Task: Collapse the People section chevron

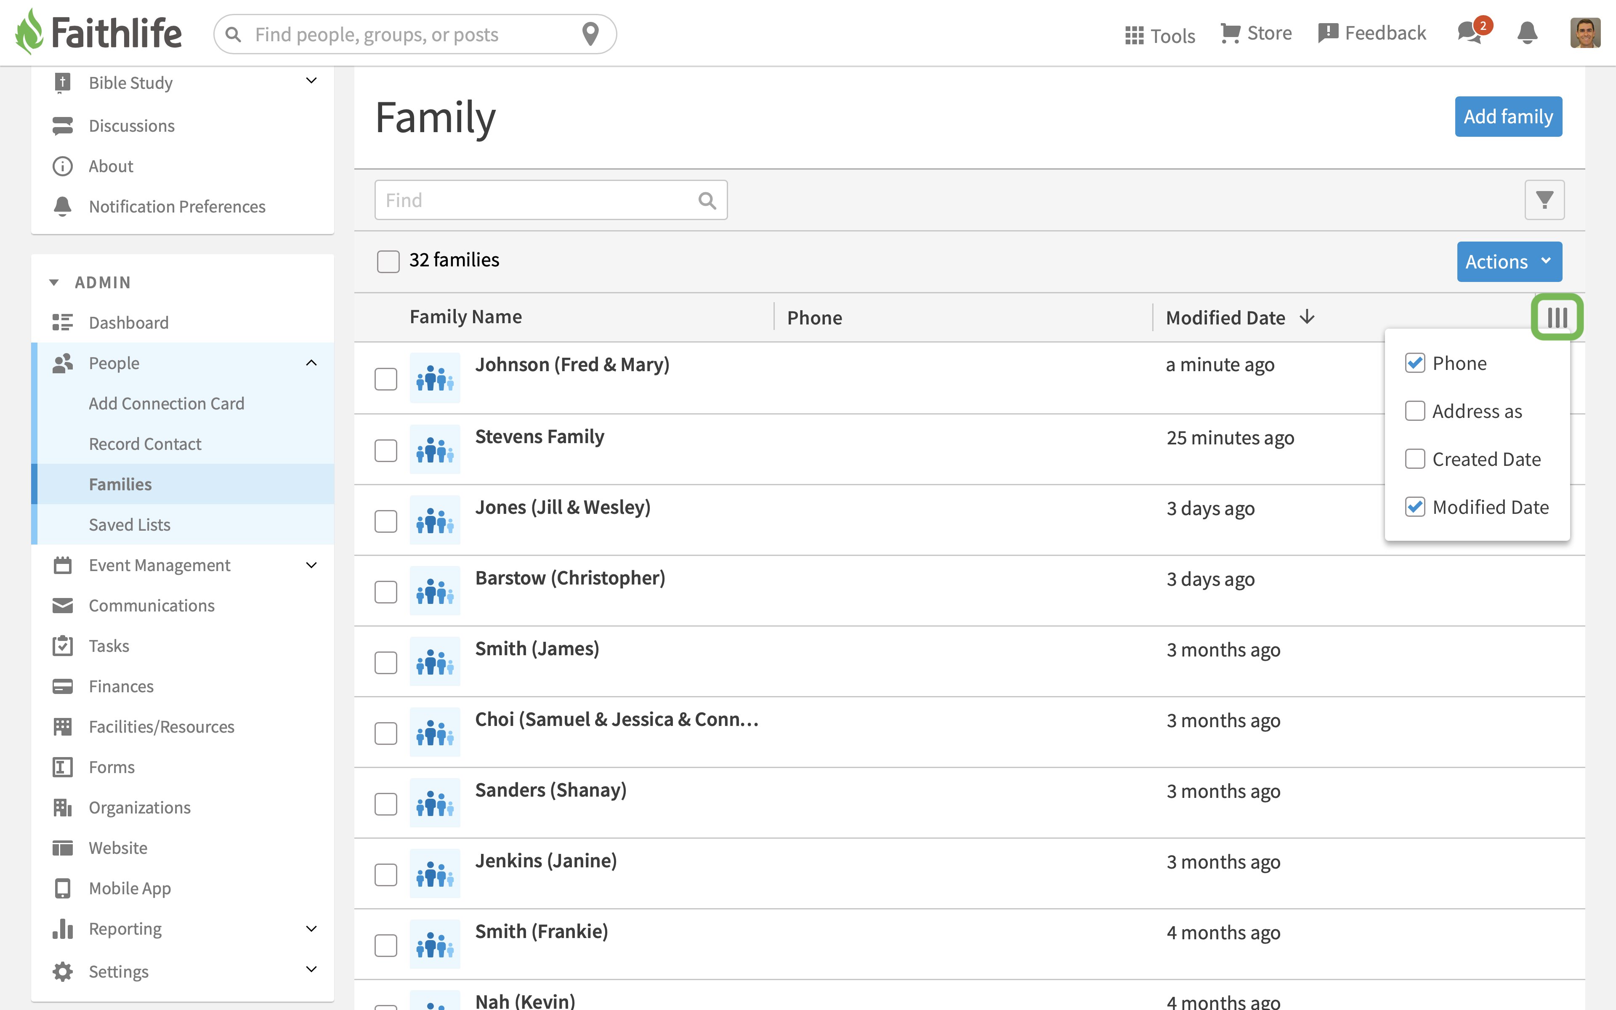Action: (311, 363)
